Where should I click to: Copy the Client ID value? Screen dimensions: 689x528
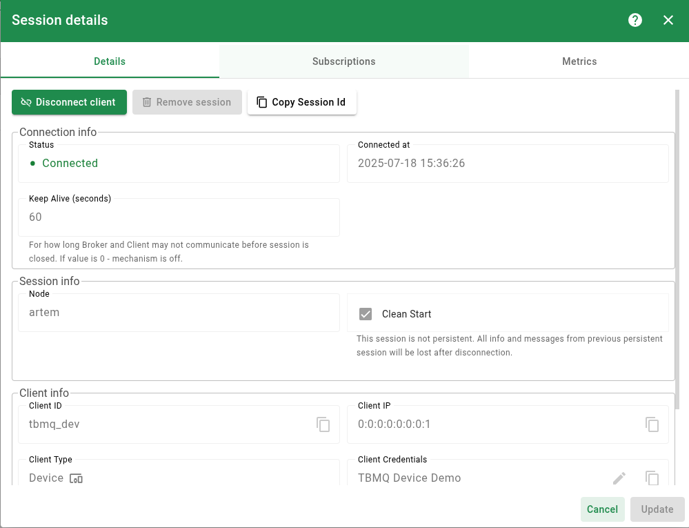(323, 424)
